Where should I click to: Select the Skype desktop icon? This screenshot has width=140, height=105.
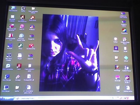pyautogui.click(x=20, y=56)
